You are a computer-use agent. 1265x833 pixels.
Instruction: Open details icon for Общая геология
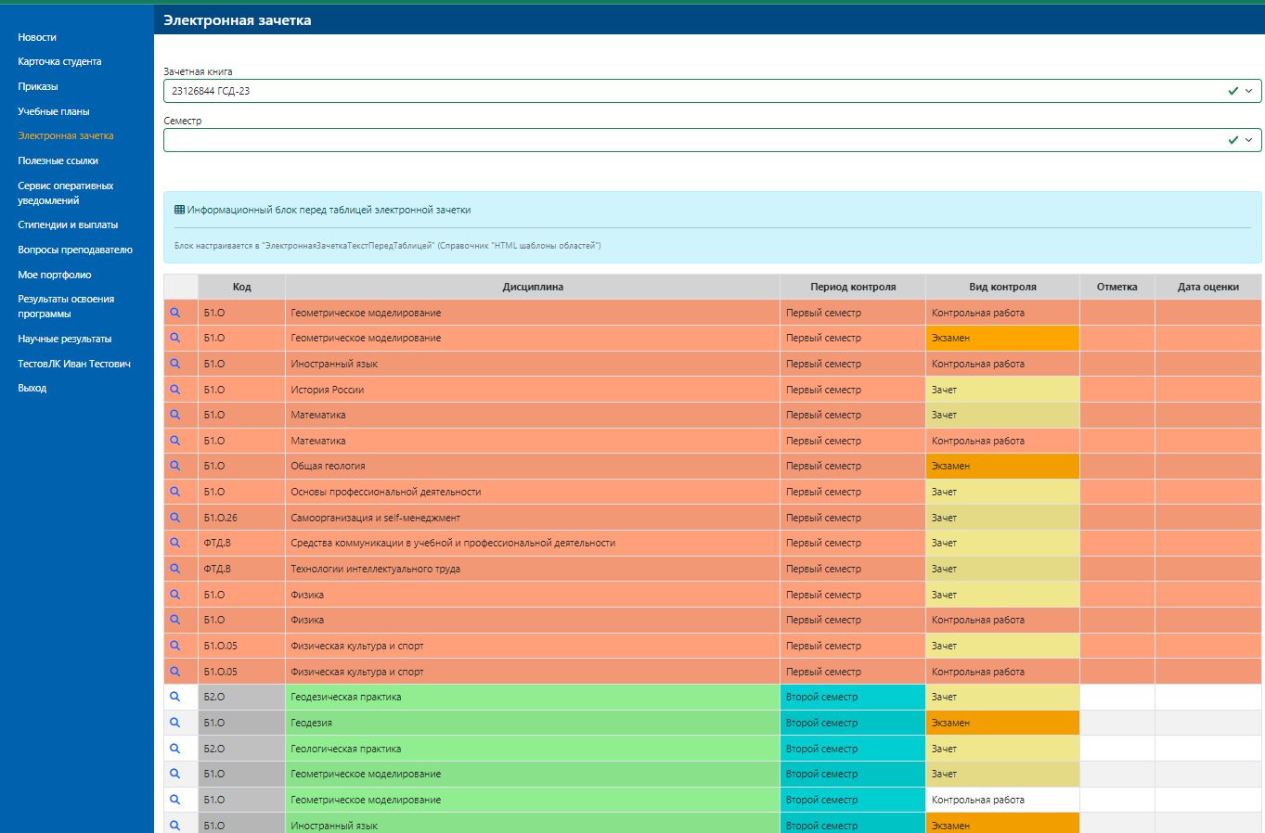pos(174,466)
